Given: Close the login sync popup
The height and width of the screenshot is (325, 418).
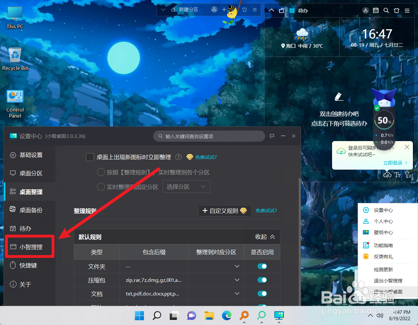Looking at the screenshot, I should (407, 147).
